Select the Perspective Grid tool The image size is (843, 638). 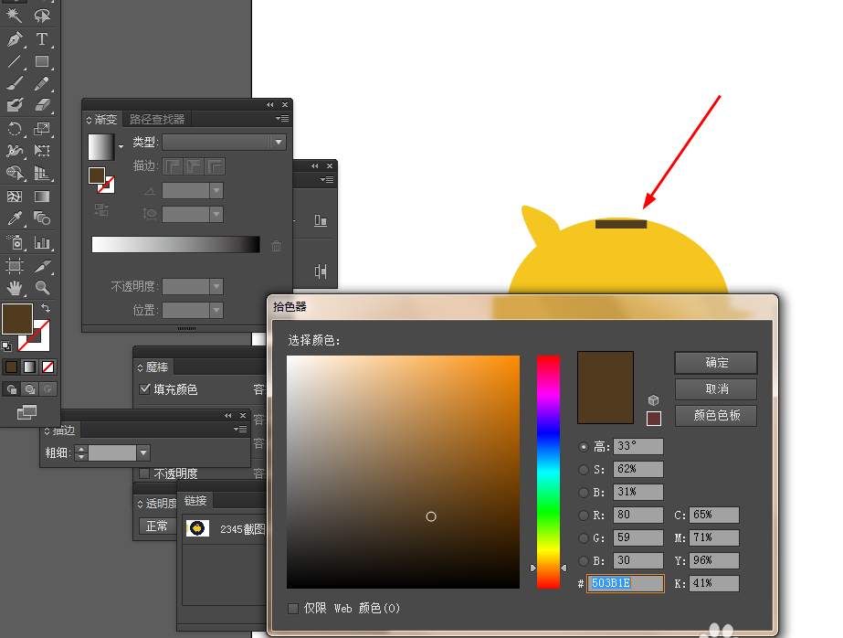point(42,173)
